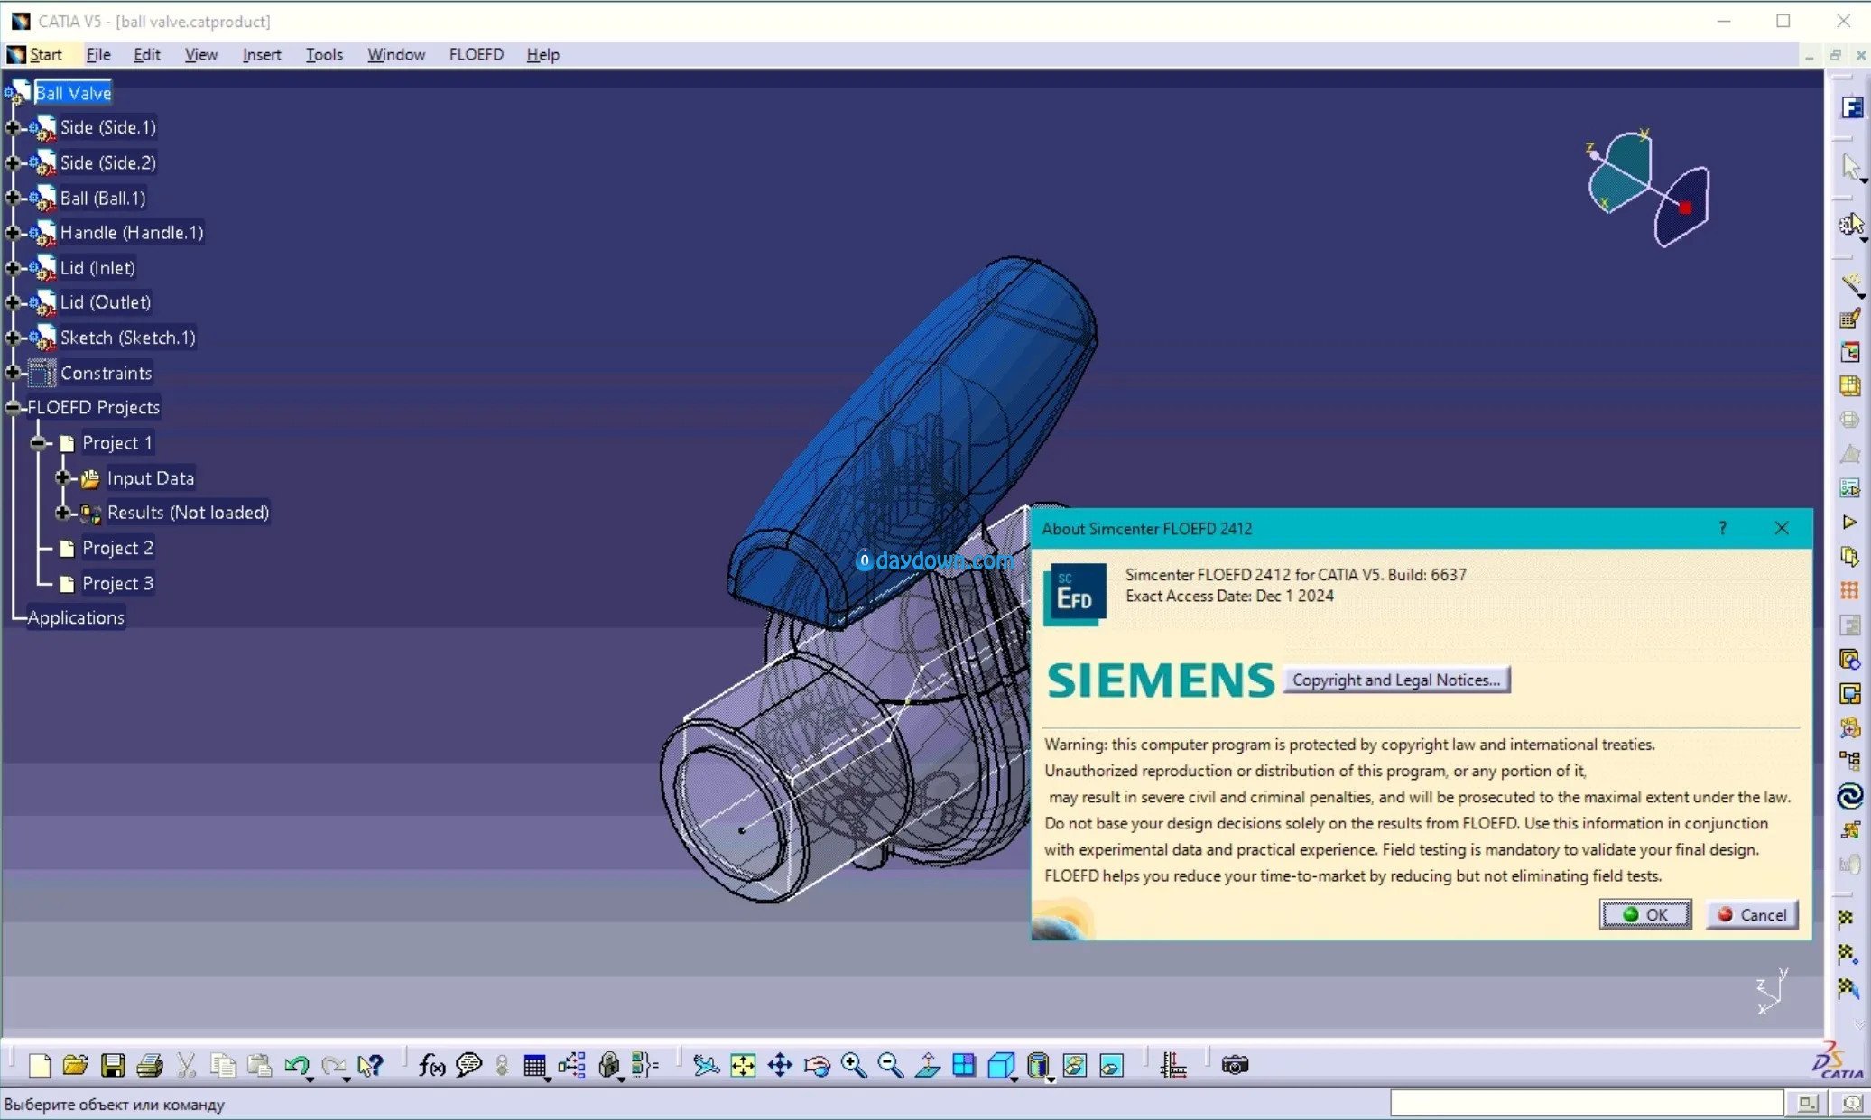Expand the Results (Not loaded) node
This screenshot has height=1120, width=1871.
click(x=62, y=513)
